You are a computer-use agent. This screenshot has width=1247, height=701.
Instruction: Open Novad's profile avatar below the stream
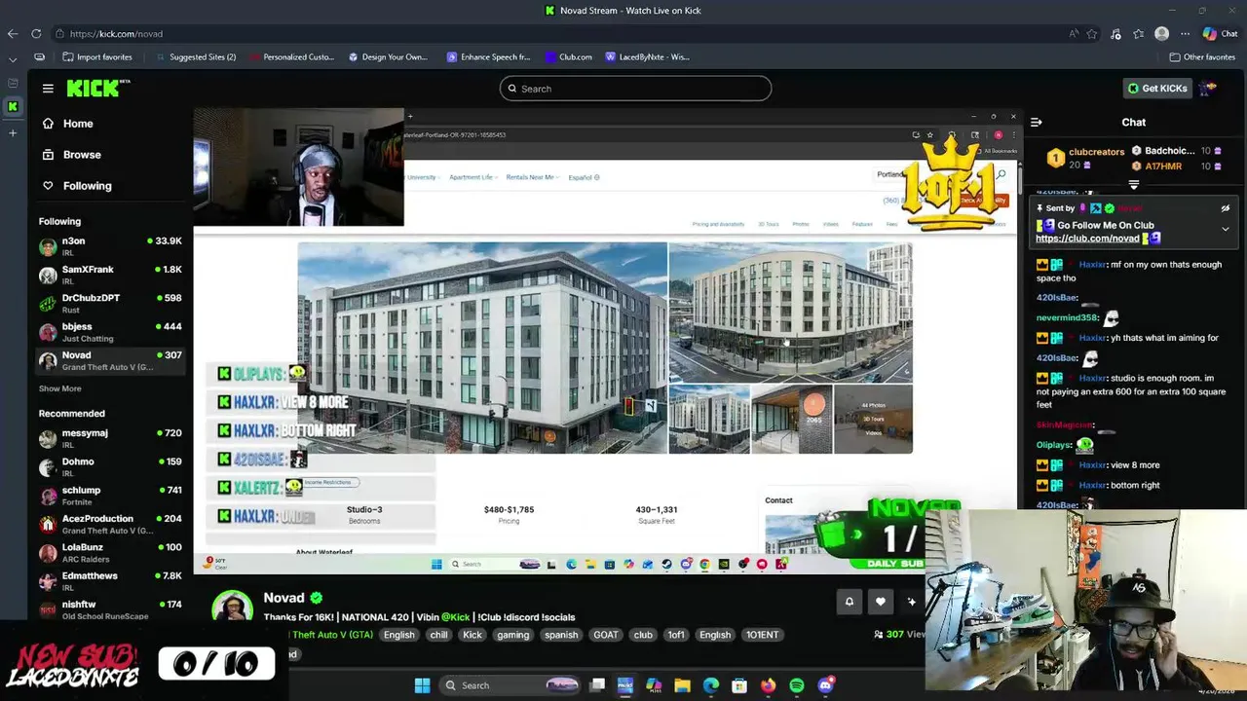coord(232,607)
